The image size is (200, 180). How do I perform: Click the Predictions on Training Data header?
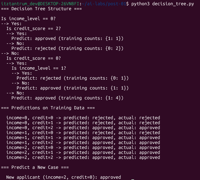[x=48, y=108]
